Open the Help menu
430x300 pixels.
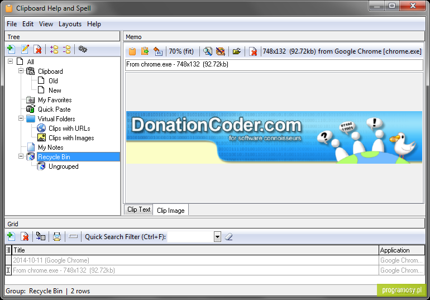94,24
